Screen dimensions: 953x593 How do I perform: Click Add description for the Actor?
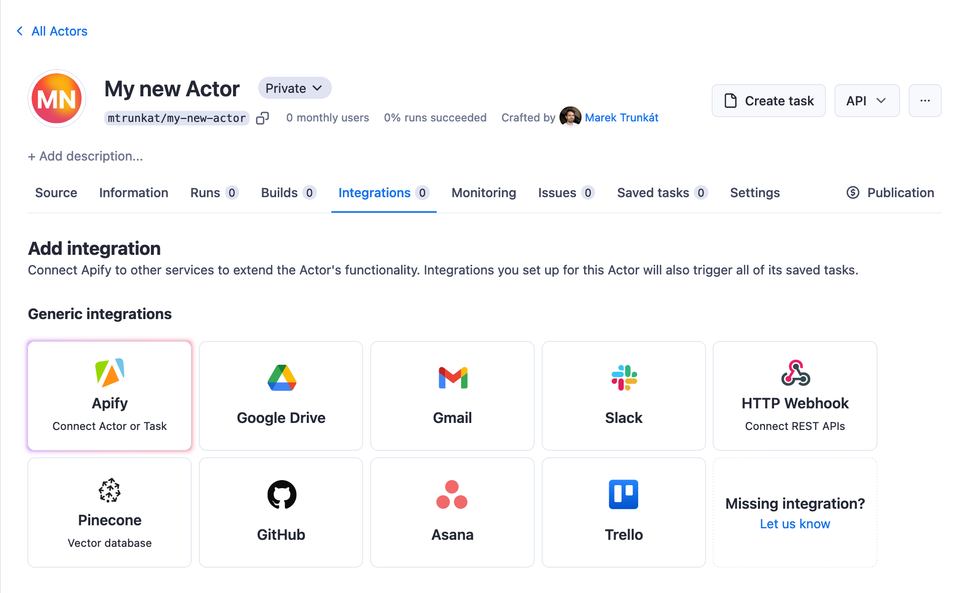click(x=85, y=156)
